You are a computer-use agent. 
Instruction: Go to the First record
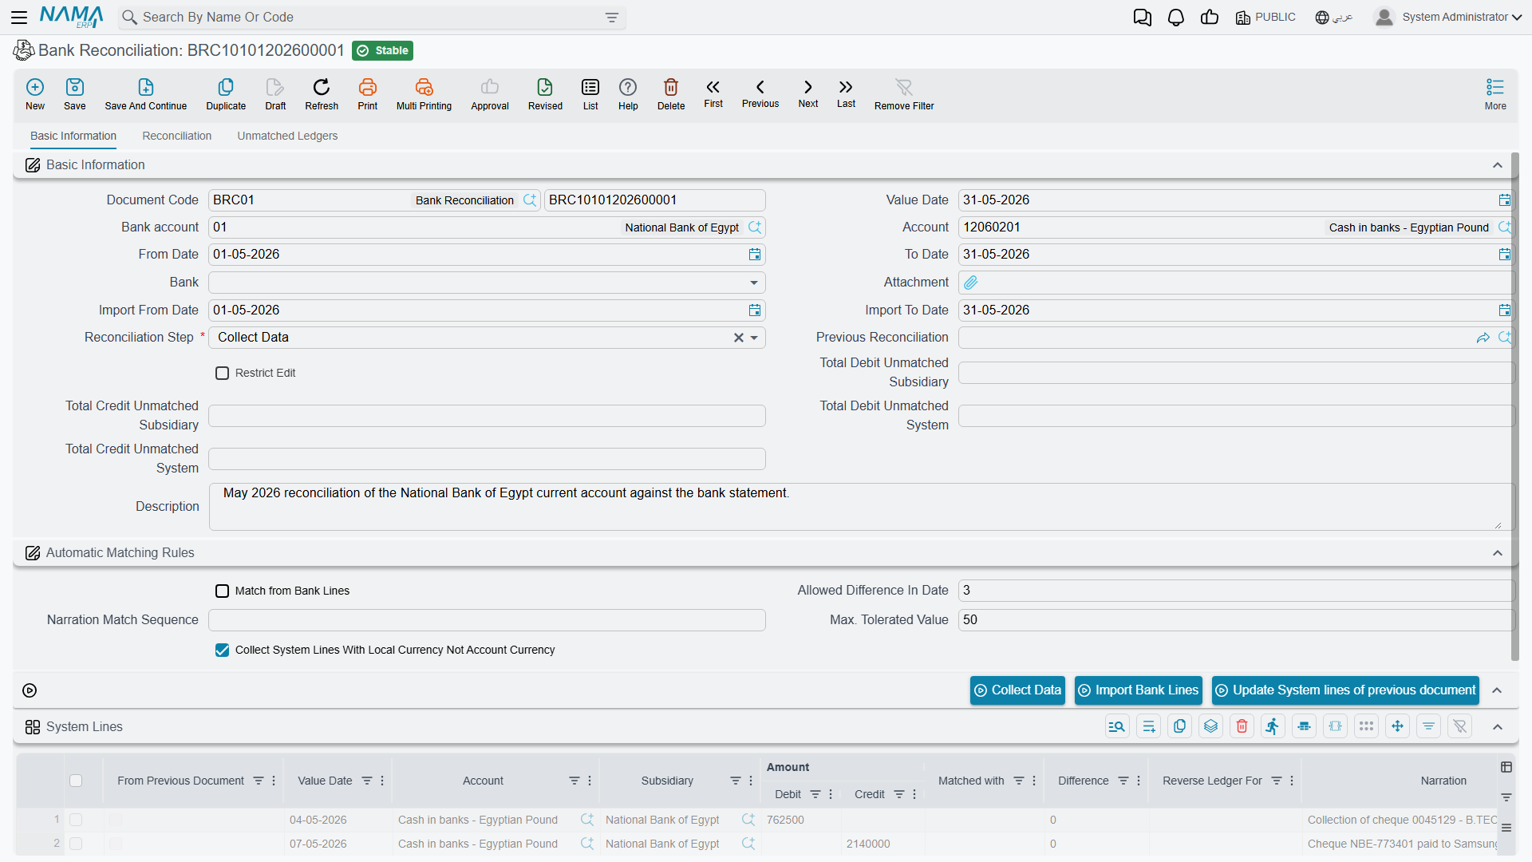tap(713, 93)
